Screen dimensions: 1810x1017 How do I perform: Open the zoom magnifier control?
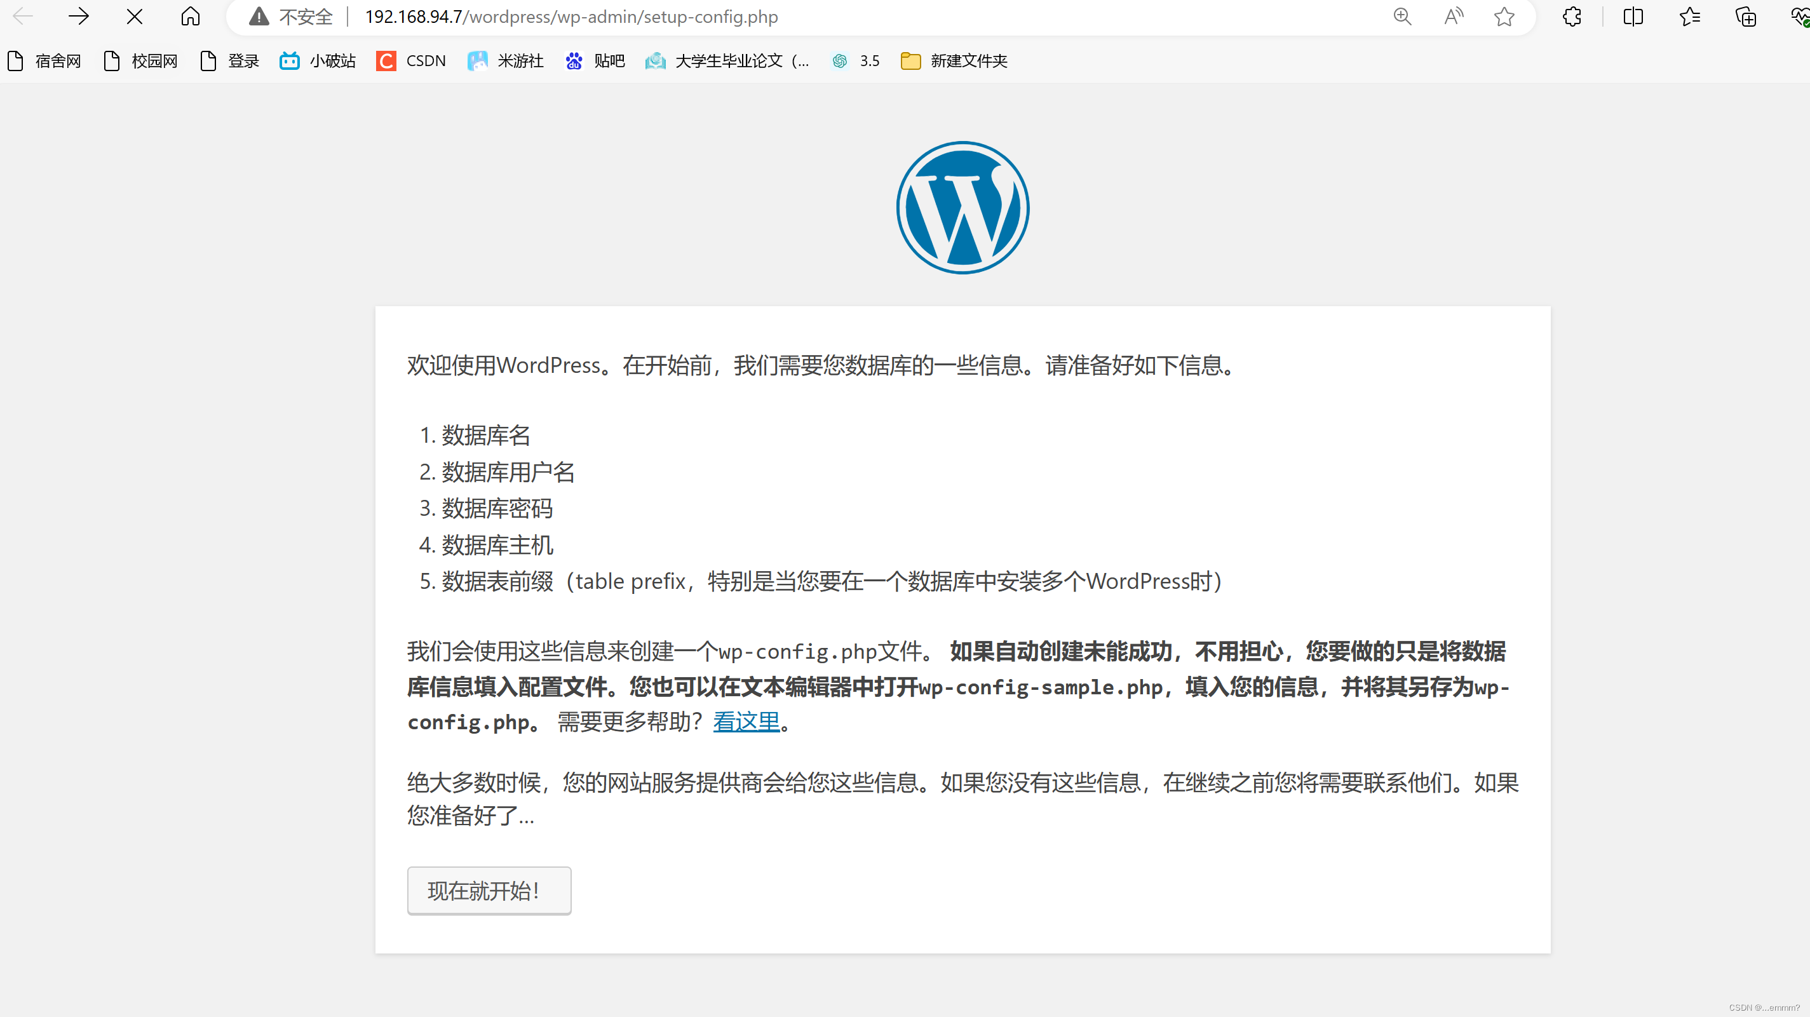pyautogui.click(x=1403, y=16)
